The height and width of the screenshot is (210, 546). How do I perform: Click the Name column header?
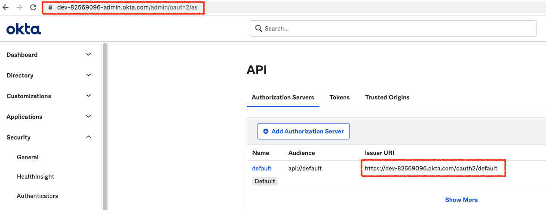(x=261, y=153)
